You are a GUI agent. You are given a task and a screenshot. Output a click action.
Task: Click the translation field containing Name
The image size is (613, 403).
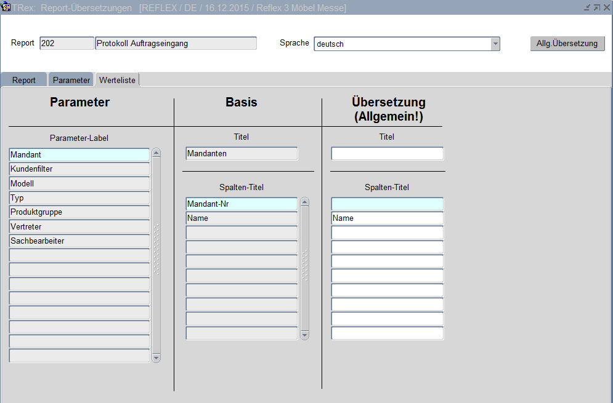click(x=387, y=218)
